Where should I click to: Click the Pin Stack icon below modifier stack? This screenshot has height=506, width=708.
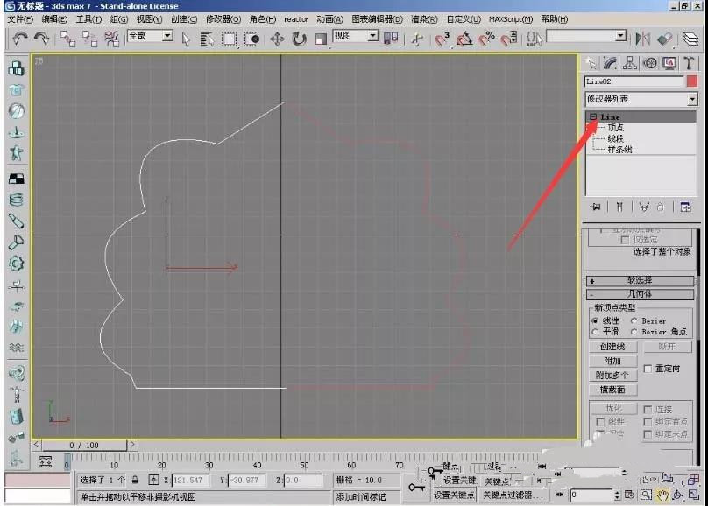596,207
